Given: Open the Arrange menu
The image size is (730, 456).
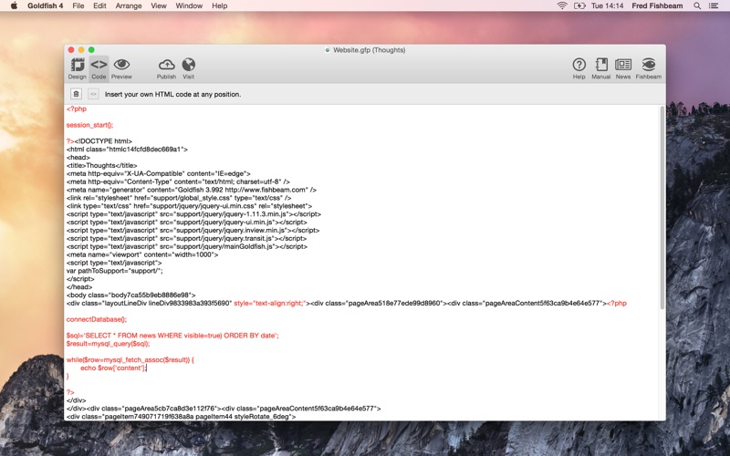Looking at the screenshot, I should click(129, 5).
